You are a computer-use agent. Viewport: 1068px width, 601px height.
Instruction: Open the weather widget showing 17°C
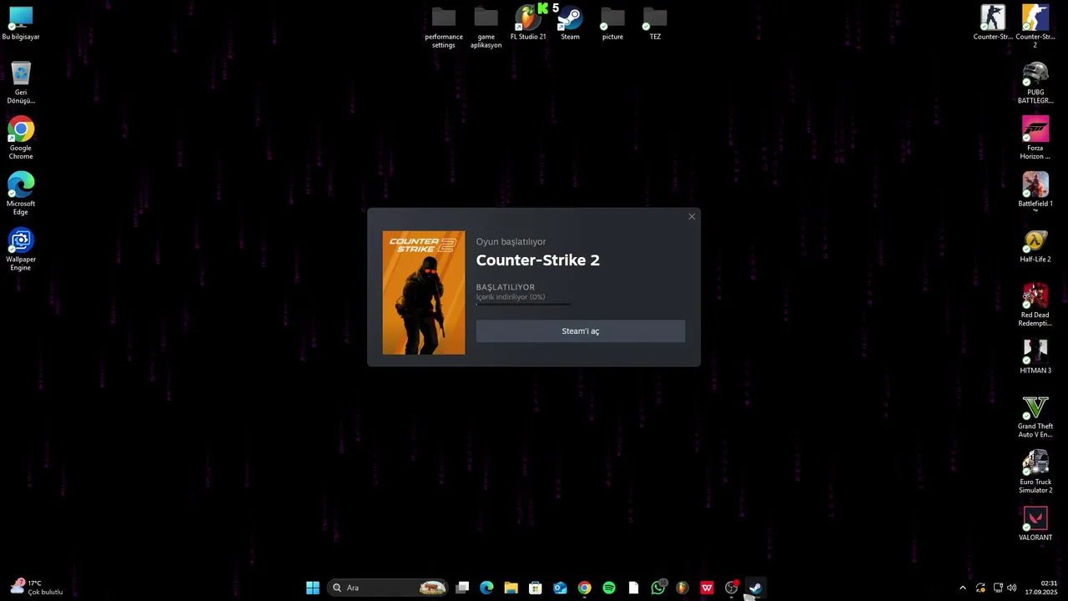click(x=36, y=588)
